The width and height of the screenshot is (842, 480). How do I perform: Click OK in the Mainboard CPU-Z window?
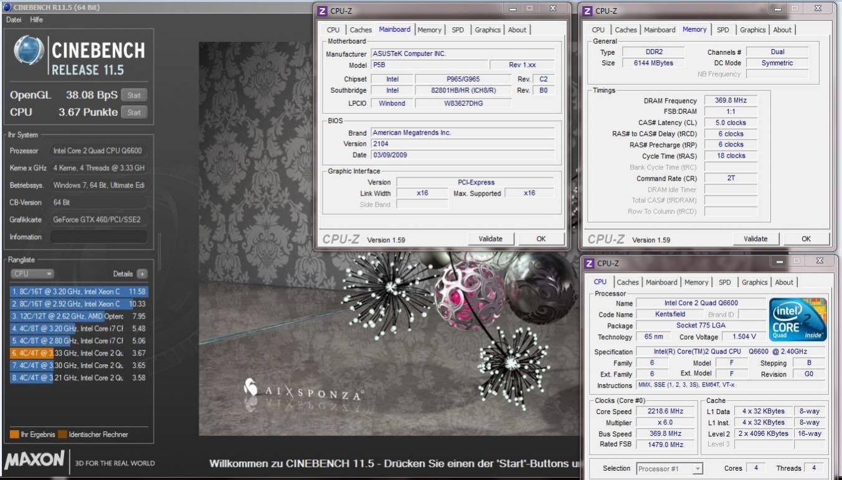541,238
